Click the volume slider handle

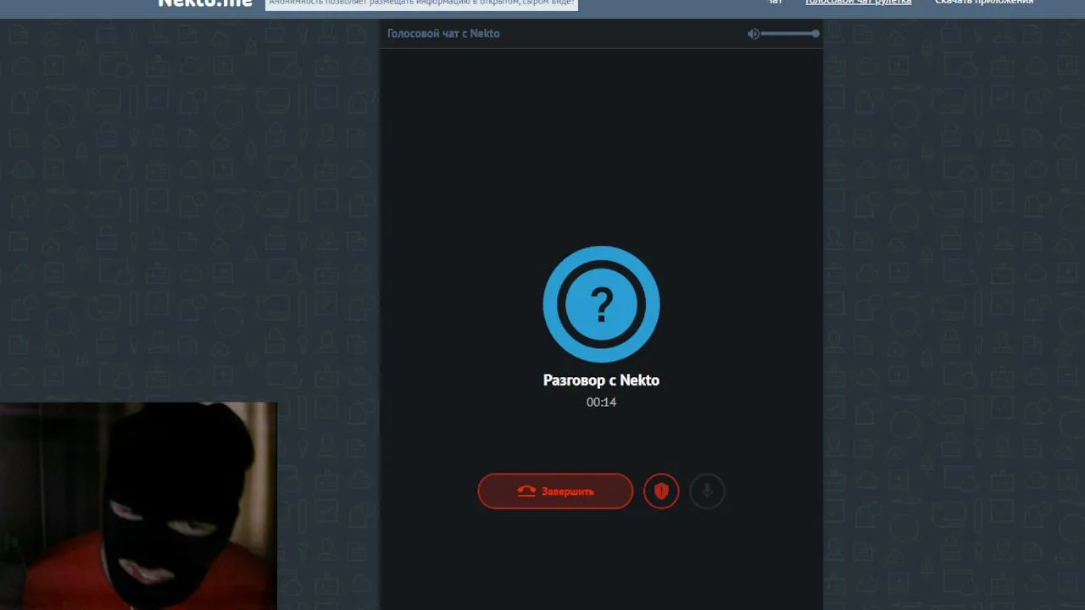[x=815, y=34]
